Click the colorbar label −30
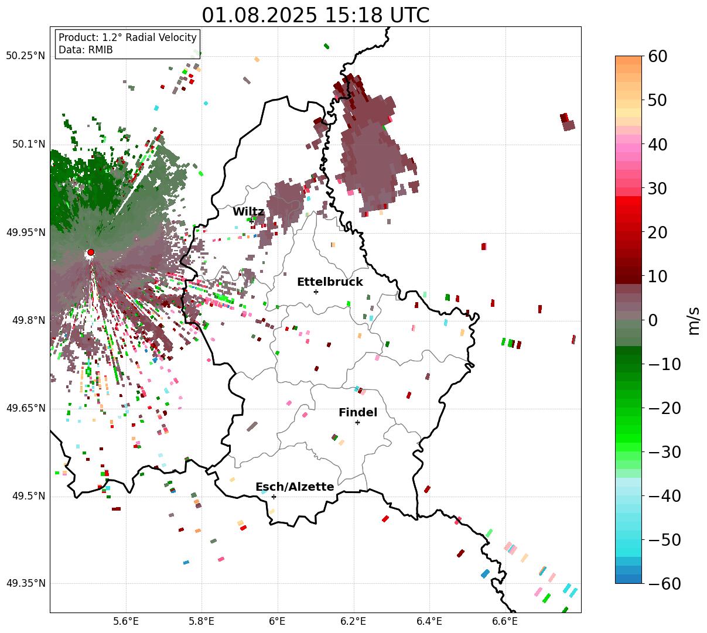707x633 pixels. (664, 452)
